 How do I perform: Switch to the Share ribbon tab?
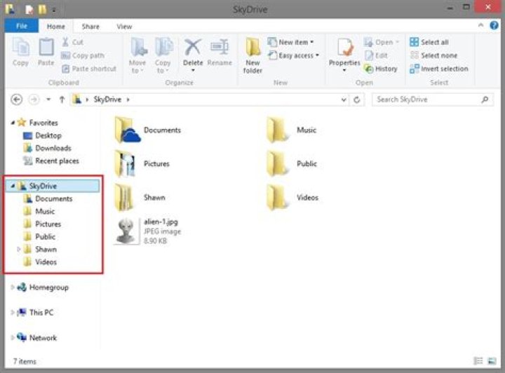click(90, 27)
